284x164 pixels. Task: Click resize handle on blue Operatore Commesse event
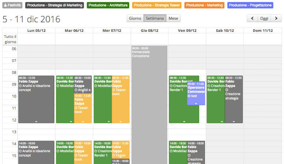coord(196,103)
